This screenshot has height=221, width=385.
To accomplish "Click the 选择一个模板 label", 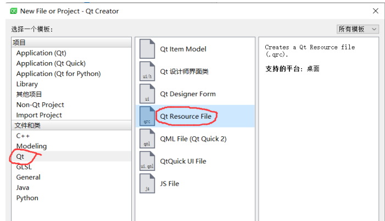I will [x=32, y=29].
